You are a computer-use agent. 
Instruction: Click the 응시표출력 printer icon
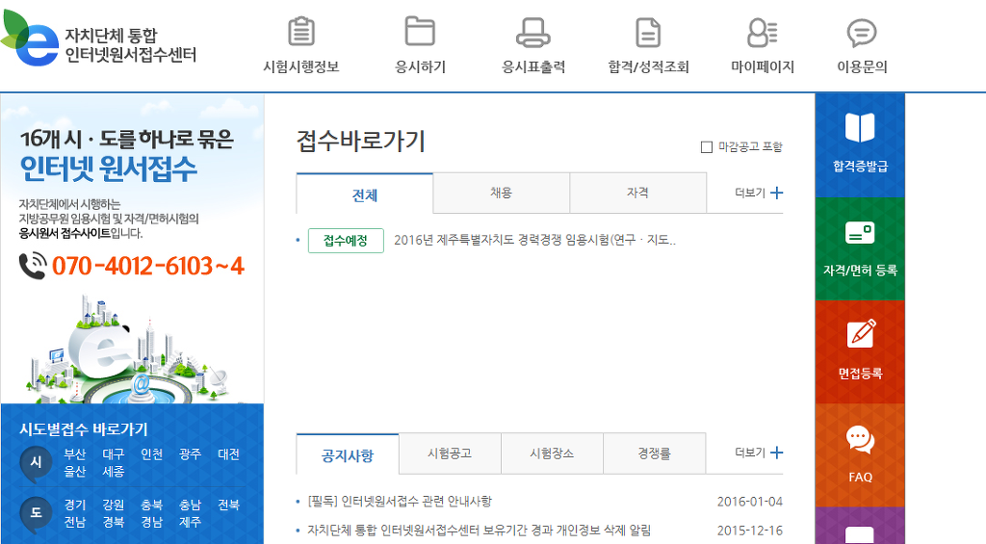click(x=532, y=33)
